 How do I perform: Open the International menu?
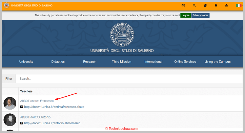[x=153, y=62]
